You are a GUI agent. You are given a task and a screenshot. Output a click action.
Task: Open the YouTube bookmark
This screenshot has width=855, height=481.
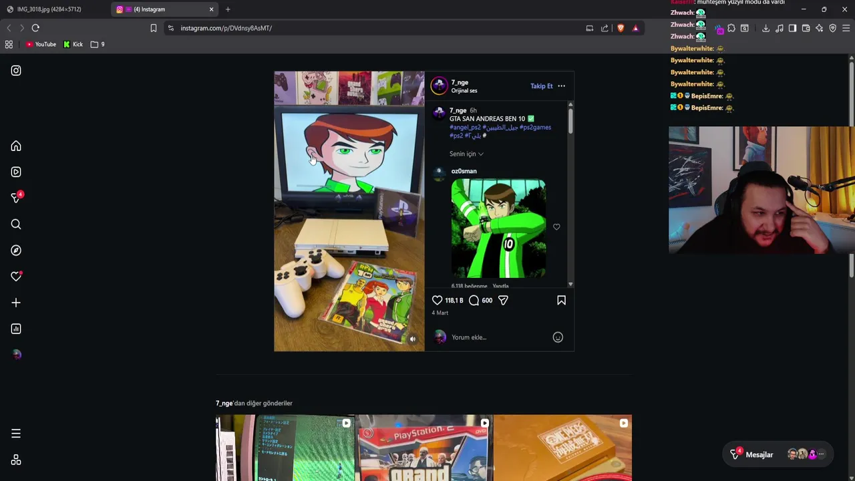[41, 45]
